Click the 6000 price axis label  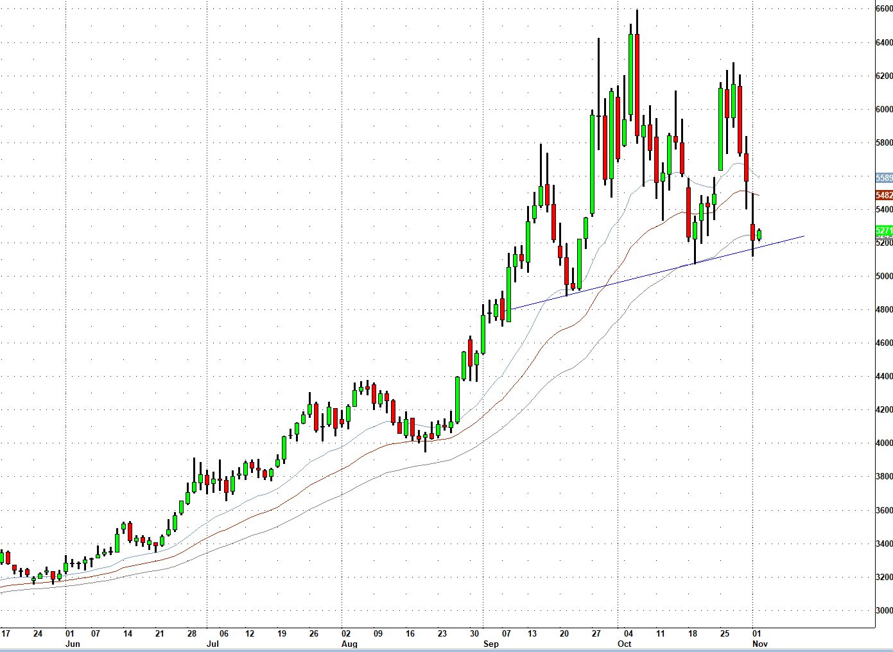(x=884, y=109)
